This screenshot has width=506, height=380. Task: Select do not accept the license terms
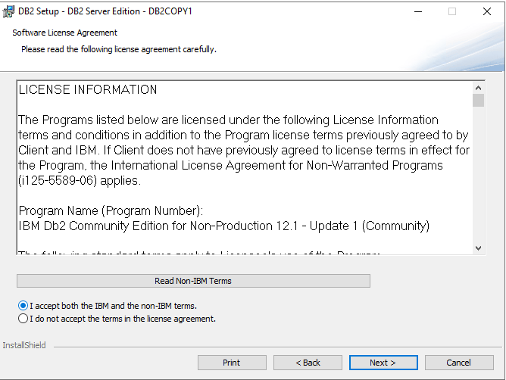pos(23,319)
